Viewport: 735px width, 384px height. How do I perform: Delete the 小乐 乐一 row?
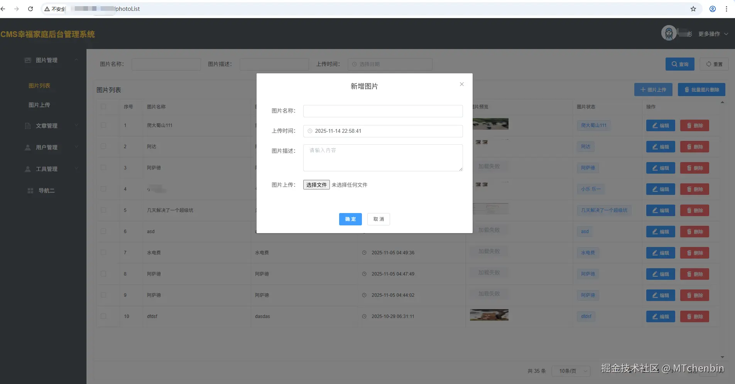coord(694,189)
